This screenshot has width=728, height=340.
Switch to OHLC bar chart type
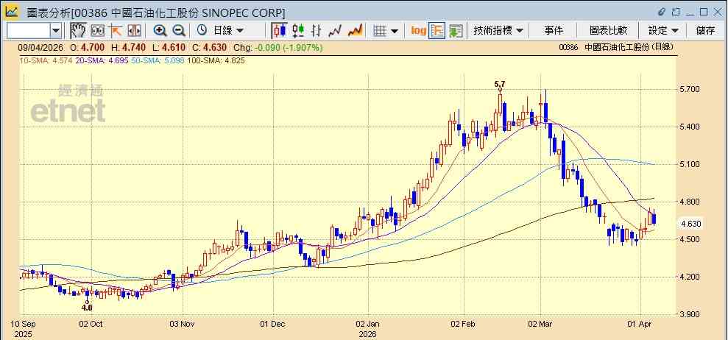coord(317,31)
